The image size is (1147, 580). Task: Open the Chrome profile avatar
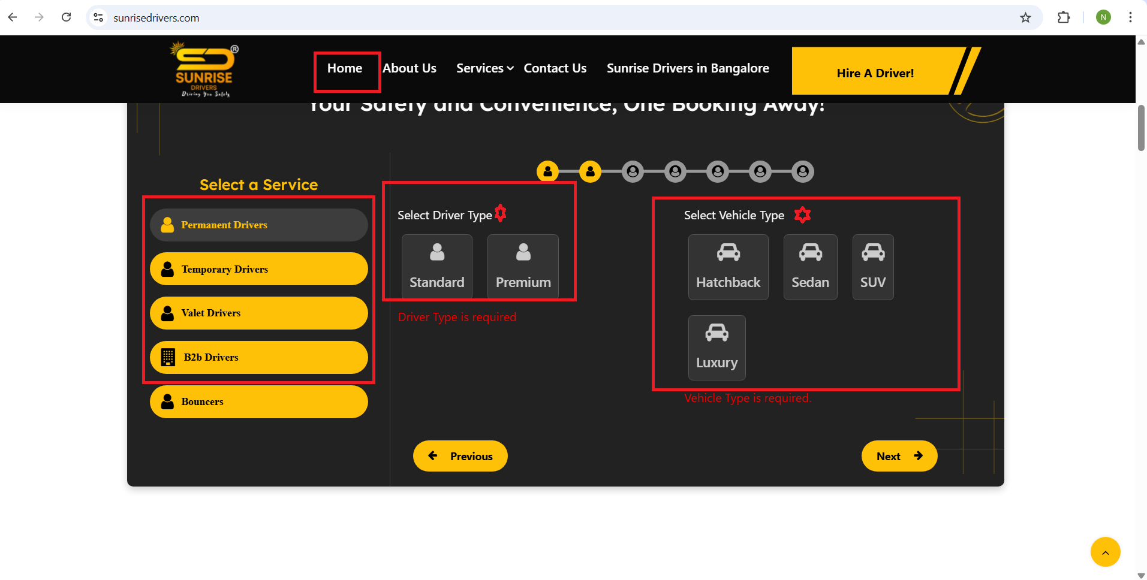tap(1103, 17)
